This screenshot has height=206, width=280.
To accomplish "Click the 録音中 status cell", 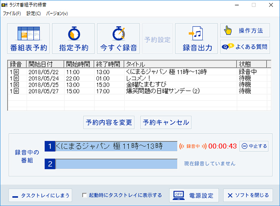I will [x=248, y=72].
